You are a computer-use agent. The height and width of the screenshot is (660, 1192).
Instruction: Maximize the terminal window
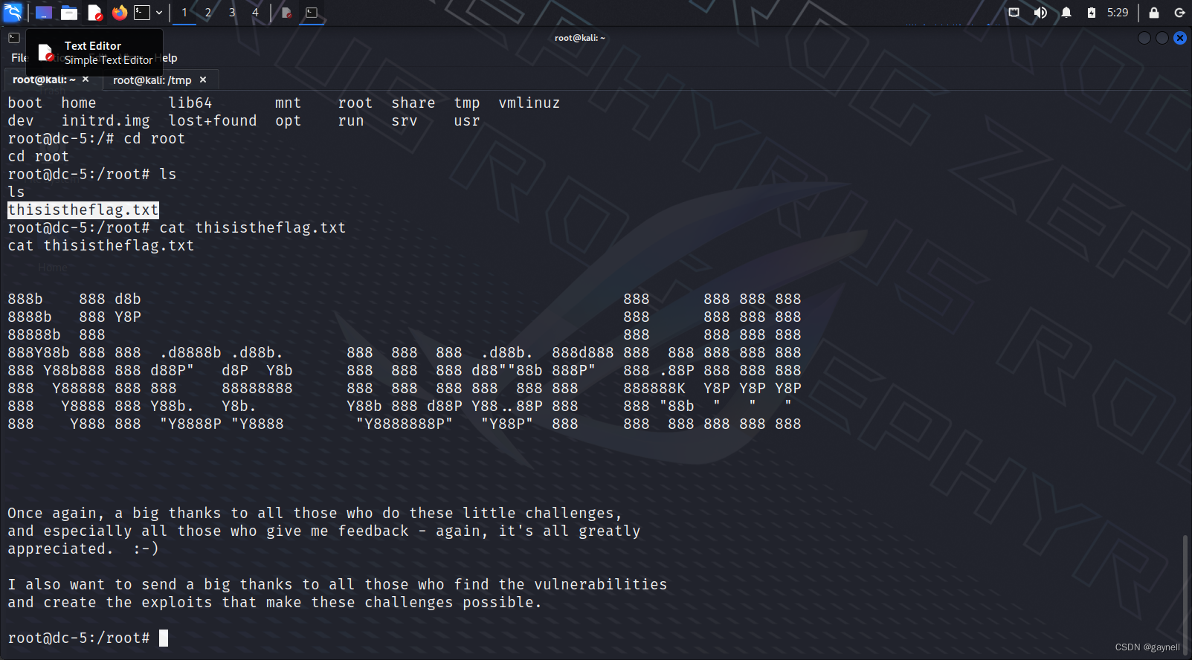point(1162,38)
